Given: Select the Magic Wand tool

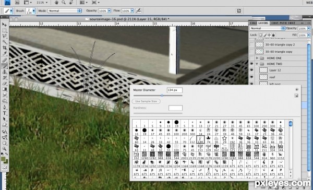Looking at the screenshot, I should (4, 42).
